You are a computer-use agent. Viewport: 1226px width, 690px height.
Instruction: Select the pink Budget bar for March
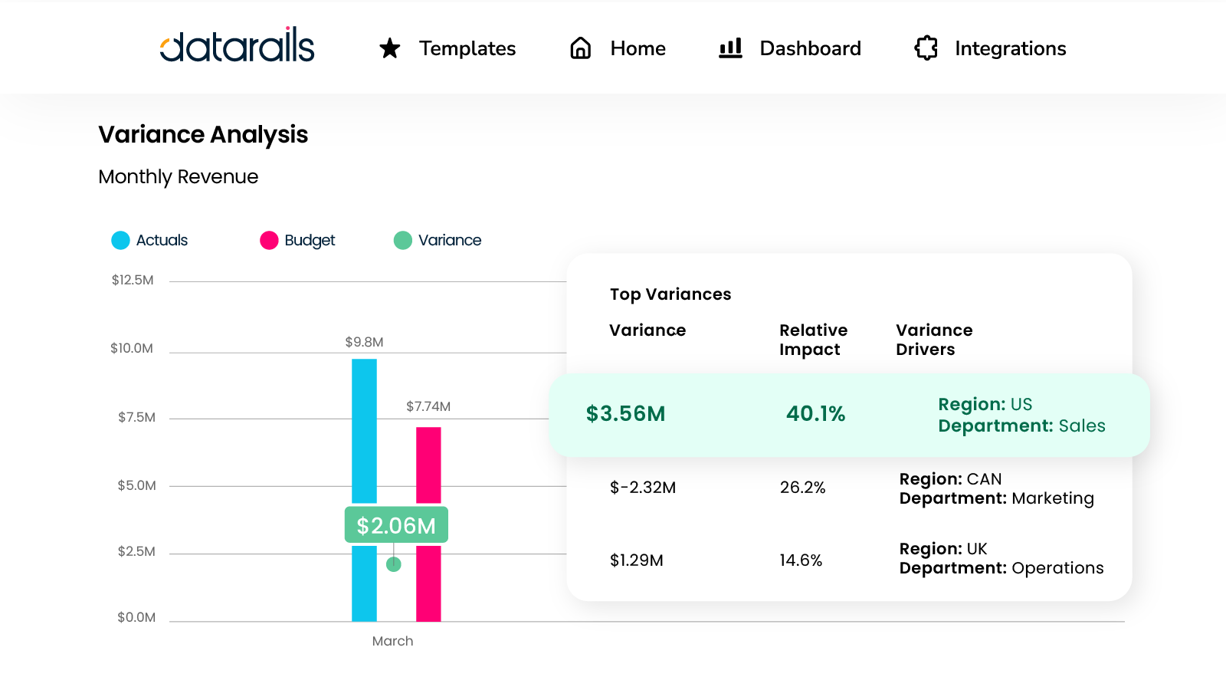(x=428, y=468)
